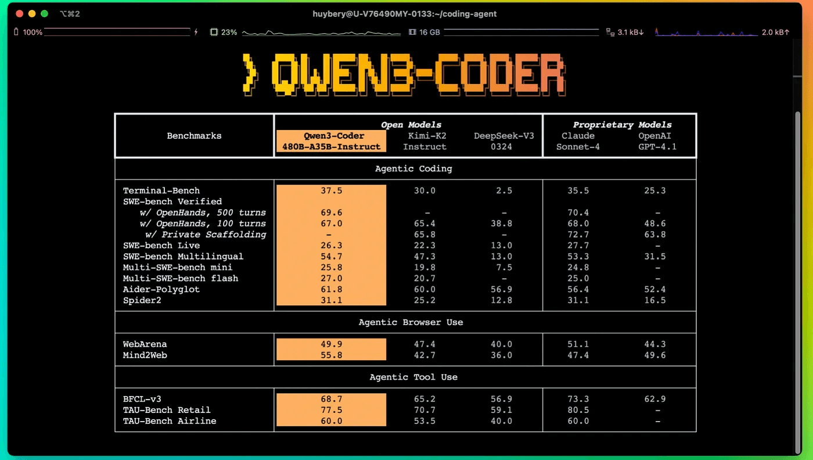Click the Open Models group header
The height and width of the screenshot is (460, 813).
click(411, 125)
